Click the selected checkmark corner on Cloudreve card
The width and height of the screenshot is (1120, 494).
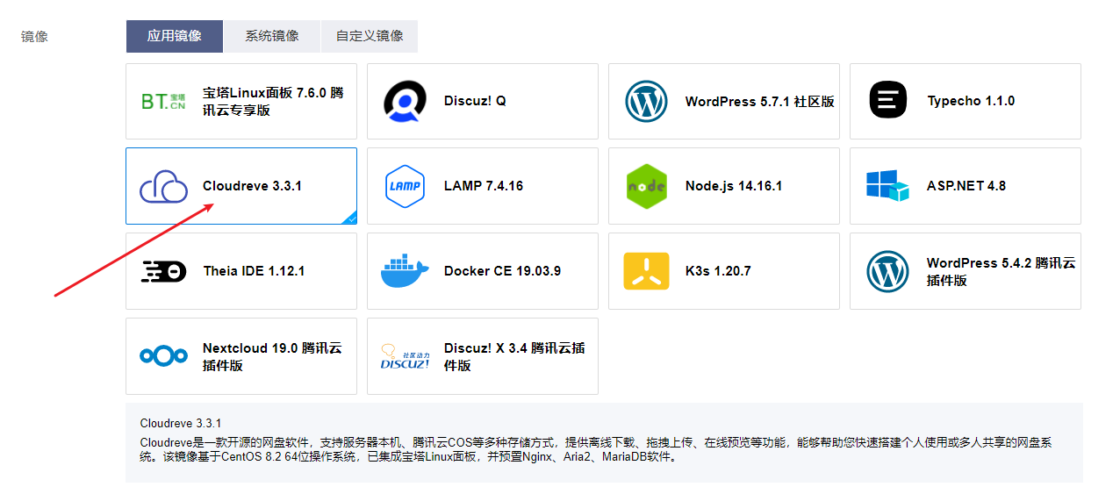click(350, 218)
